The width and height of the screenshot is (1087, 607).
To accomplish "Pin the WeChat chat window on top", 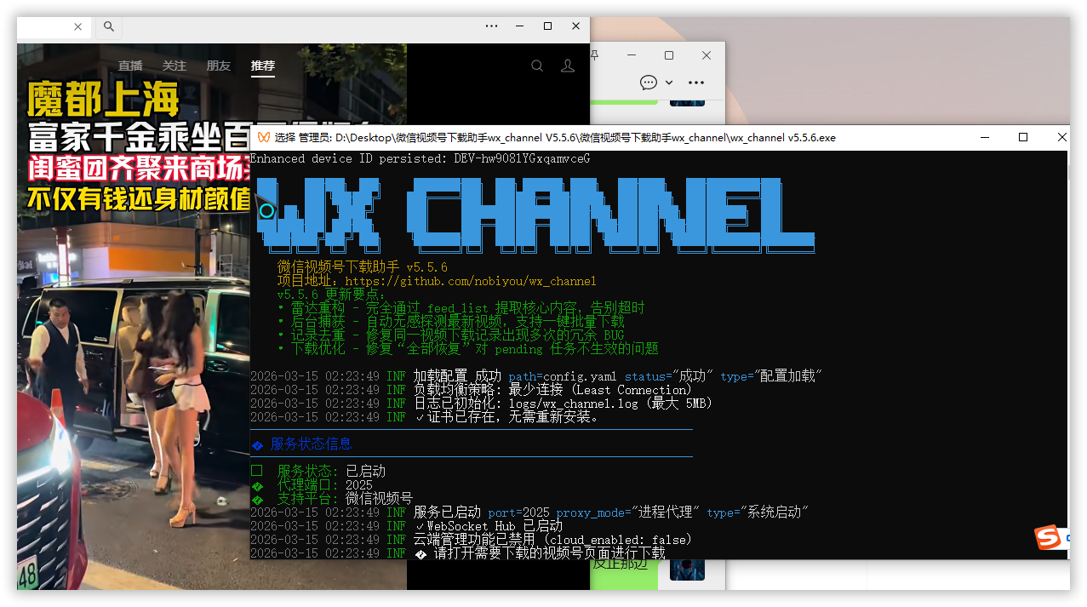I will tap(594, 55).
